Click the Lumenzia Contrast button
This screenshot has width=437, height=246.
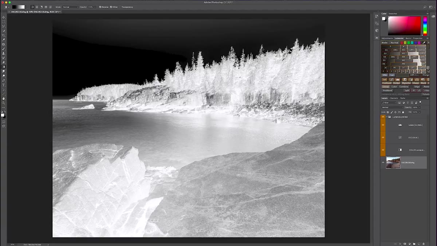(387, 83)
